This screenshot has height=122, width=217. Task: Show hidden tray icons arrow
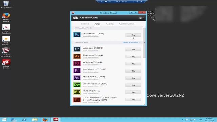coord(183,120)
